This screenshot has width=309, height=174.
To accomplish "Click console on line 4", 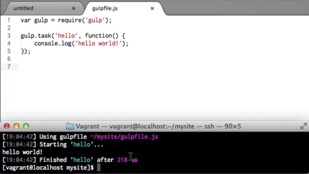I will coord(46,43).
